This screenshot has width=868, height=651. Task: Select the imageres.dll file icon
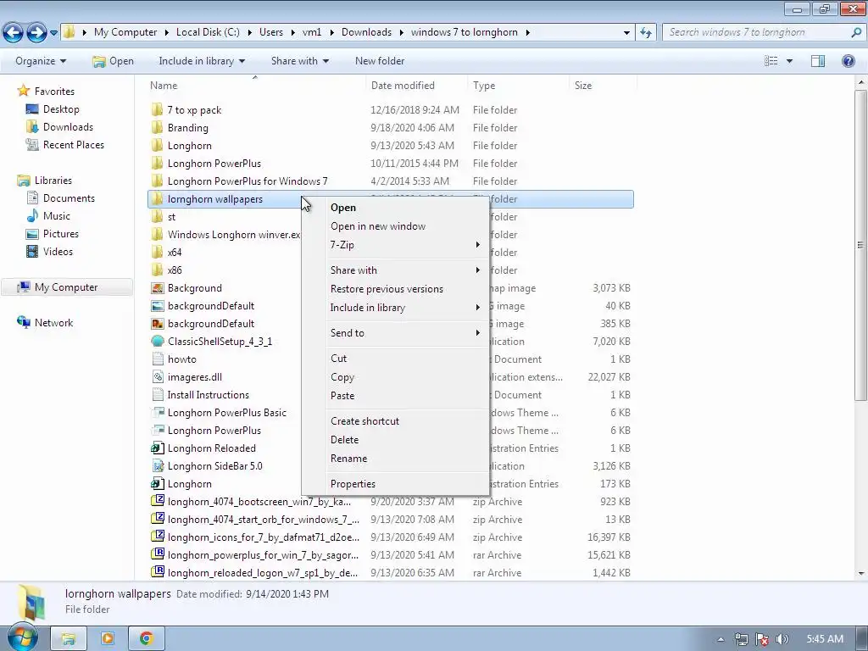tap(157, 377)
